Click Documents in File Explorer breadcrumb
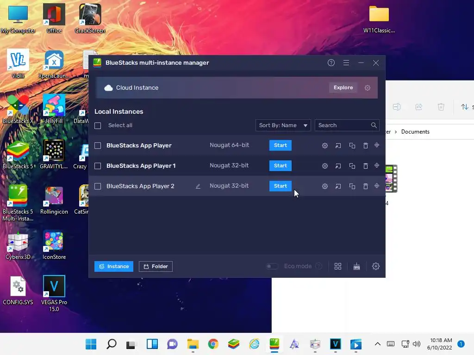This screenshot has width=474, height=355. click(415, 132)
